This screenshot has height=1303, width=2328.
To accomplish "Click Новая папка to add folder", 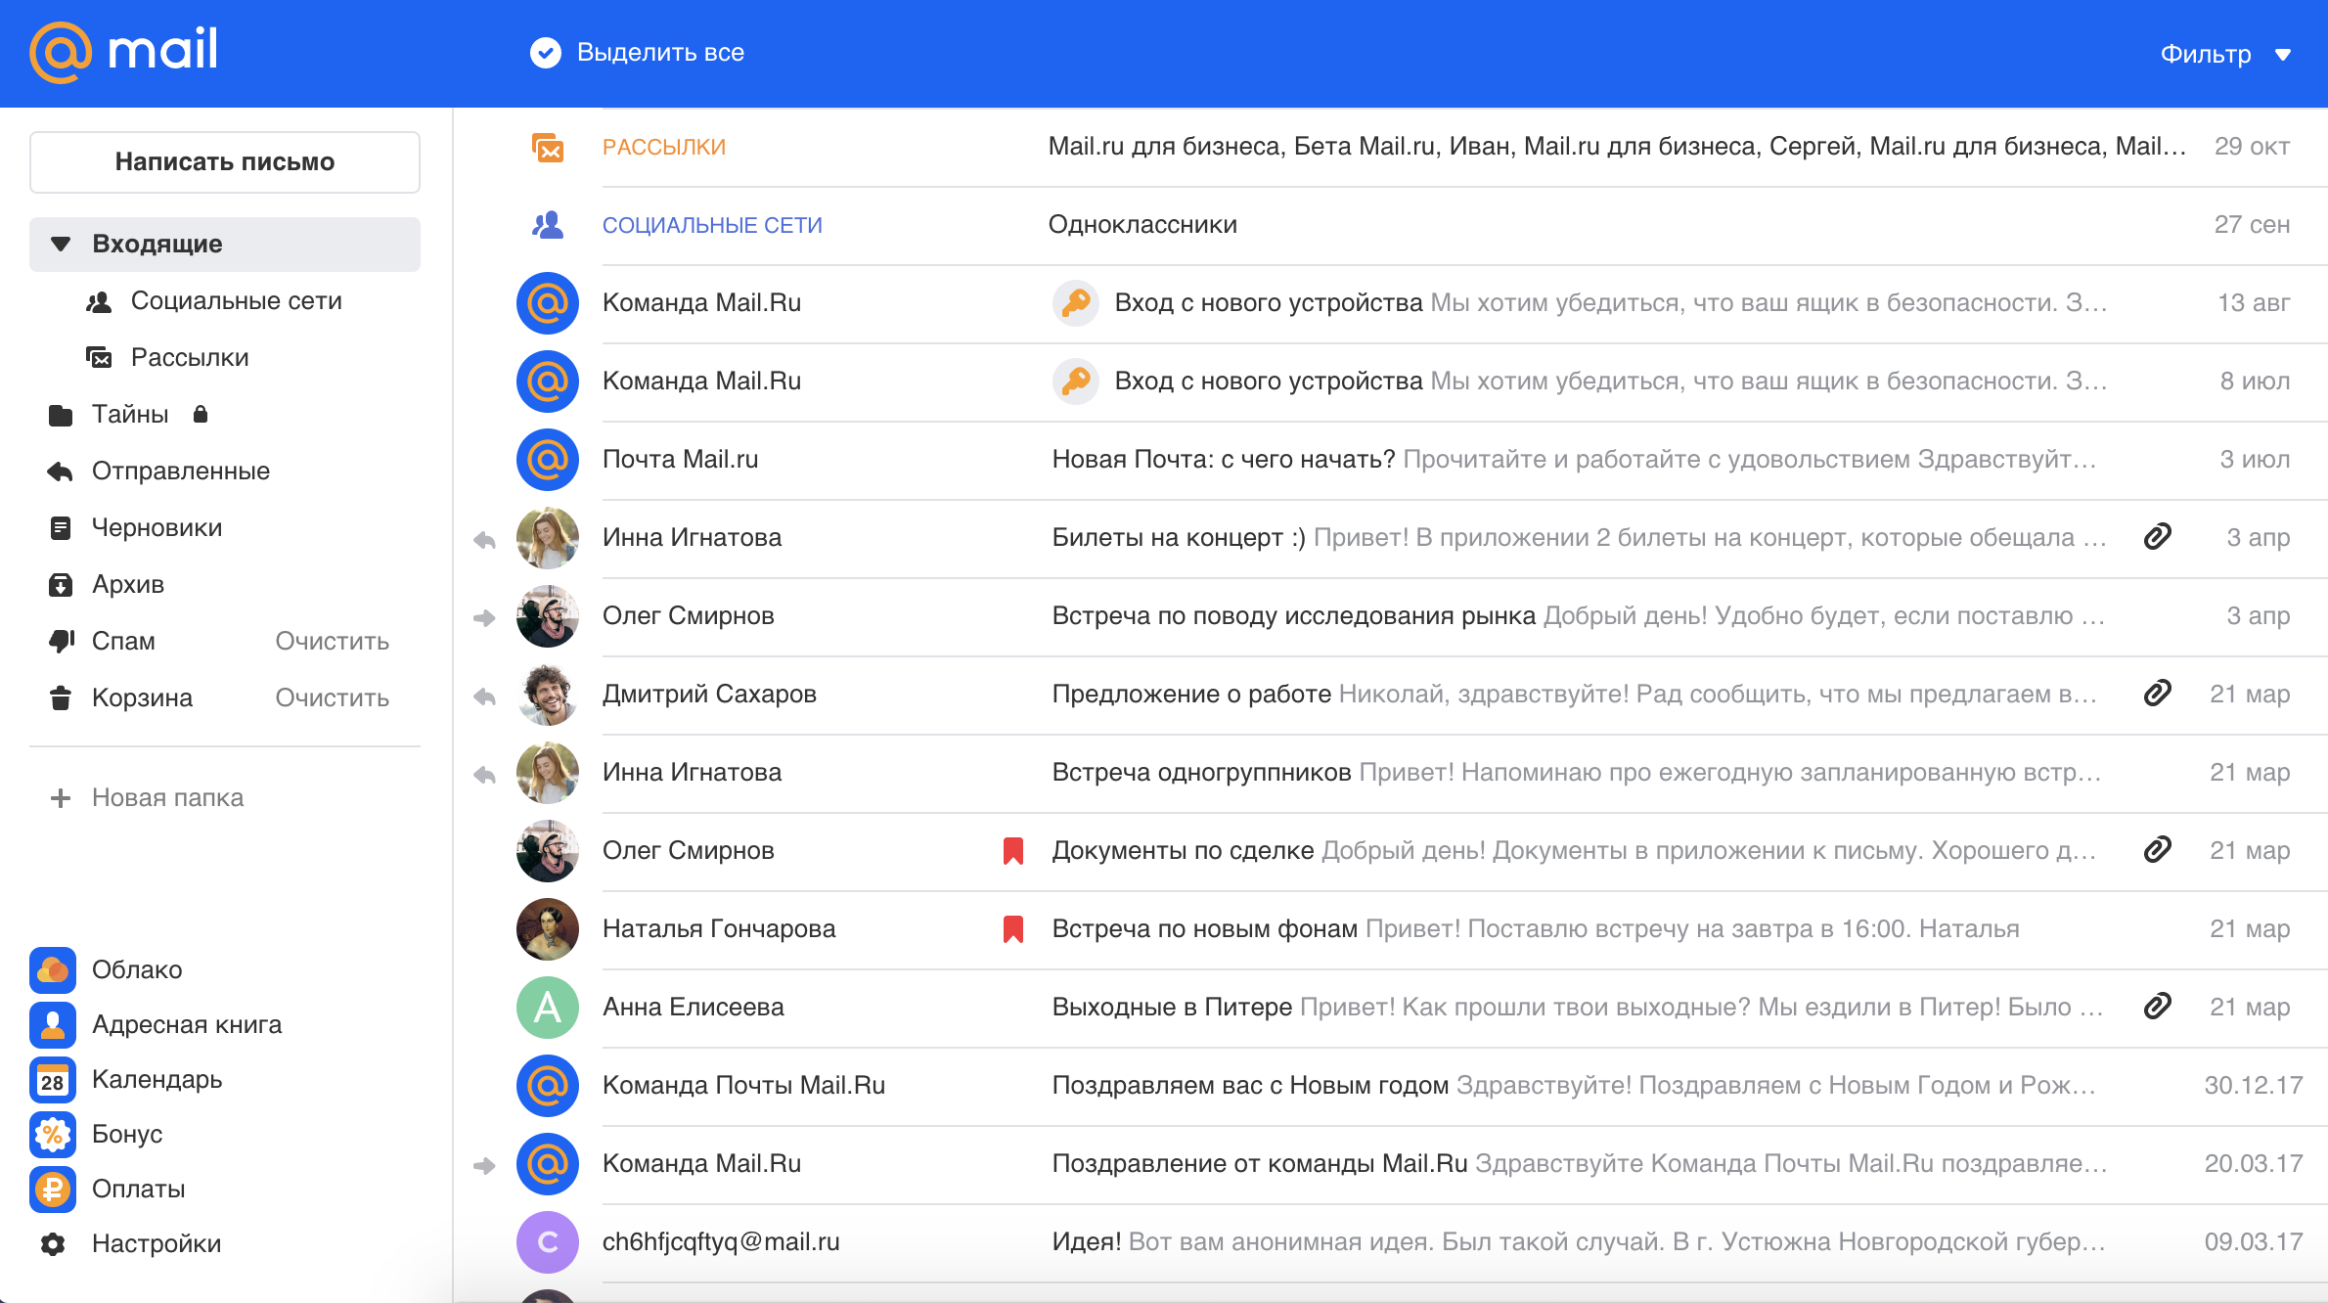I will (x=166, y=798).
